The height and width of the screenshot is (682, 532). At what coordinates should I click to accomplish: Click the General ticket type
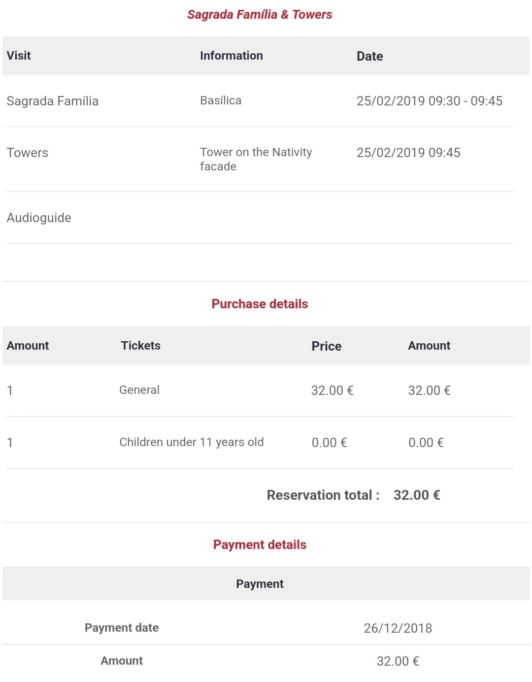(139, 390)
